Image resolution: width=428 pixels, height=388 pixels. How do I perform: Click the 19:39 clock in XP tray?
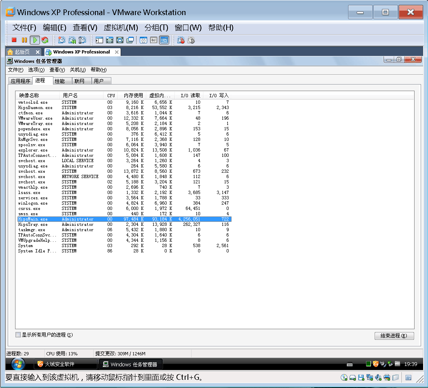[410, 364]
